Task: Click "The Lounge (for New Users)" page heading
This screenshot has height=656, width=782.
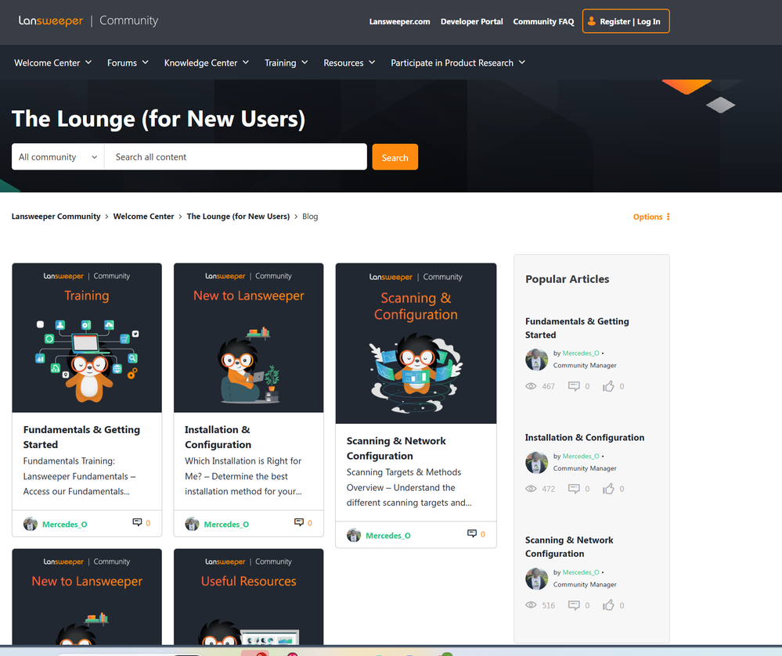Action: (x=158, y=119)
